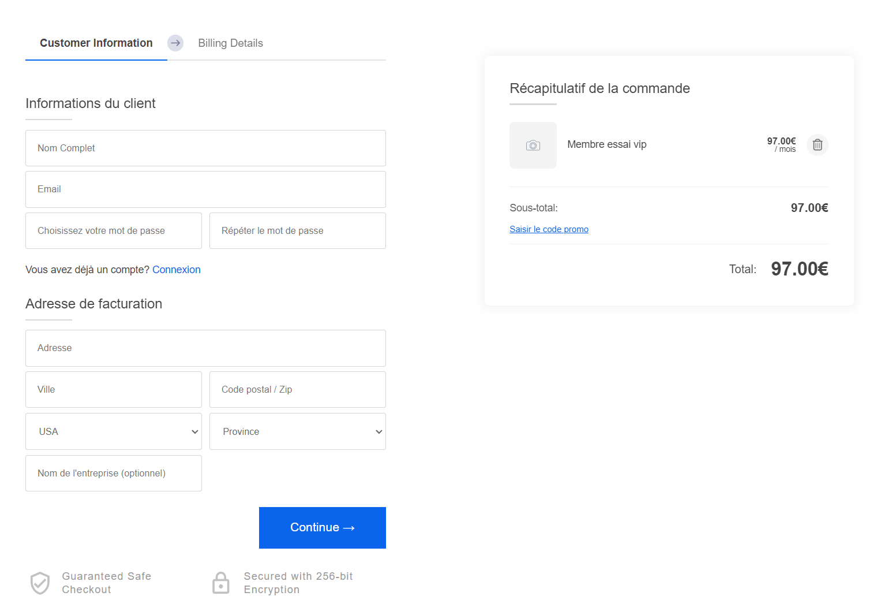Image resolution: width=888 pixels, height=611 pixels.
Task: Switch to the Billing Details tab
Action: point(230,43)
